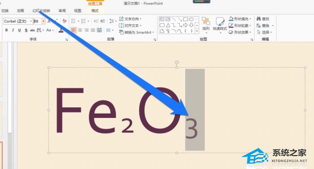
Task: Toggle Underline text formatting
Action: tap(19, 30)
